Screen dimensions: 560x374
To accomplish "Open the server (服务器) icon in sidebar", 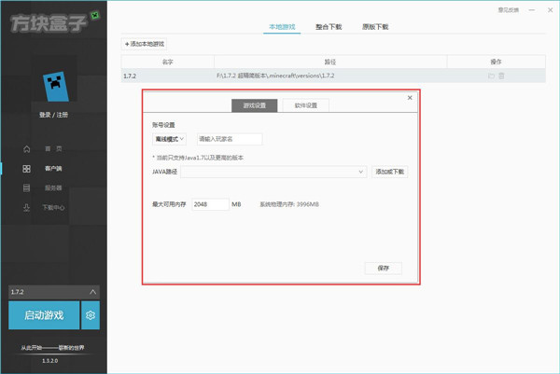I will tap(27, 187).
